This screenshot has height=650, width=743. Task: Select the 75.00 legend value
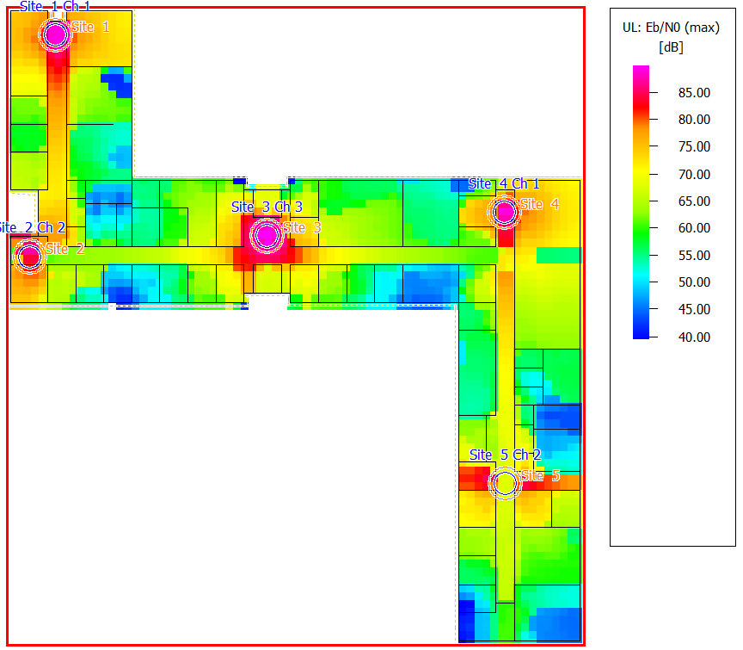coord(694,146)
